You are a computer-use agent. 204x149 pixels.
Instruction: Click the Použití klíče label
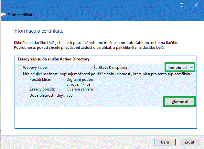click(x=40, y=79)
